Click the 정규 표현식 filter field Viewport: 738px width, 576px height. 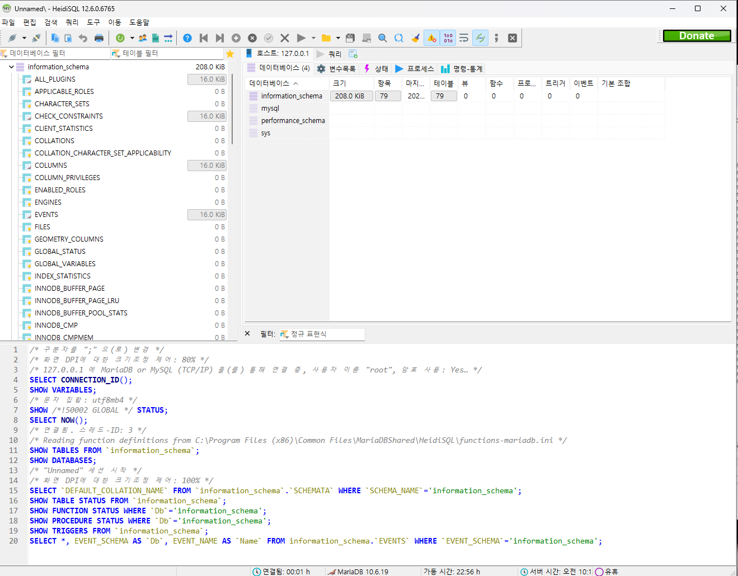[322, 334]
